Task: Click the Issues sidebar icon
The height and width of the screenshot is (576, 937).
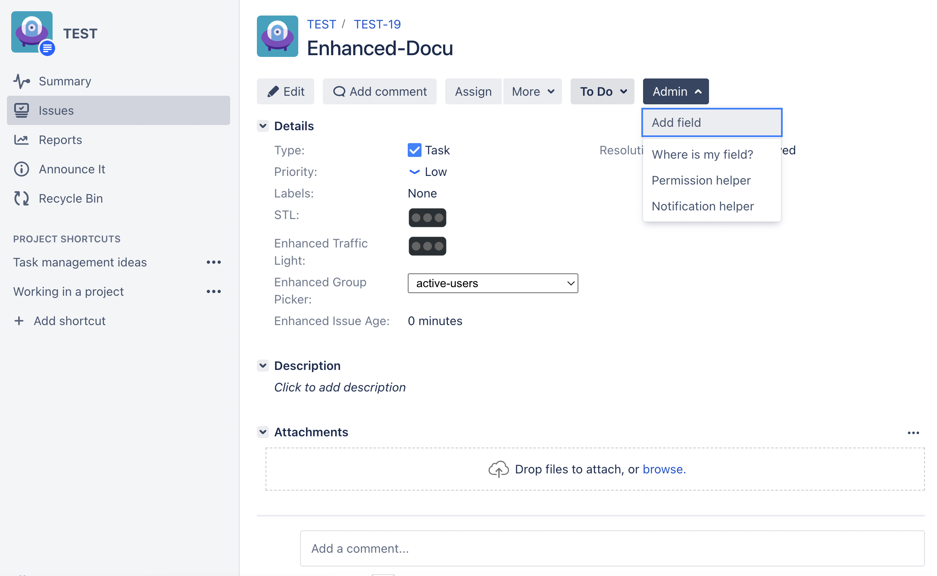Action: 22,110
